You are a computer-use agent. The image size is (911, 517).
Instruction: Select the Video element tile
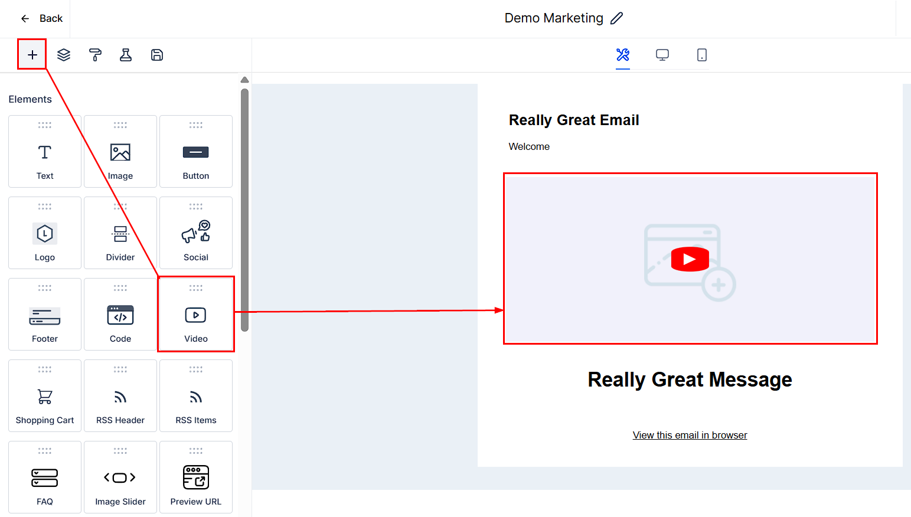pos(196,315)
